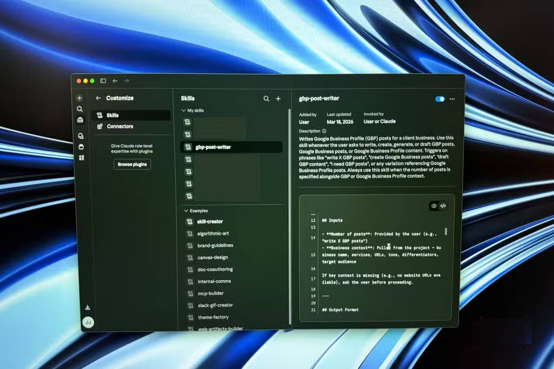Search skills with the Skills header magnifier
554x369 pixels.
pyautogui.click(x=266, y=99)
